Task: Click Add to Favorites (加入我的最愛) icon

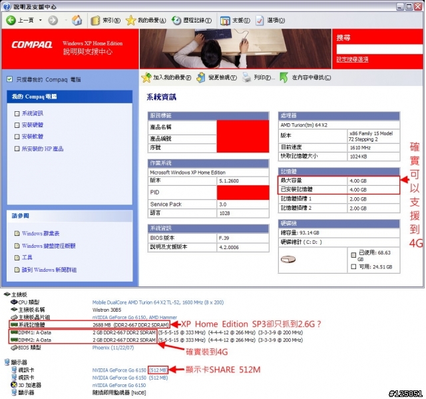Action: [146, 78]
